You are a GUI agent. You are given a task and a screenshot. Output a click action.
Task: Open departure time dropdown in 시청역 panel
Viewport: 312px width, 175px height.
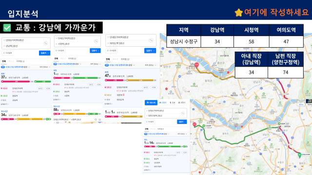point(69,64)
